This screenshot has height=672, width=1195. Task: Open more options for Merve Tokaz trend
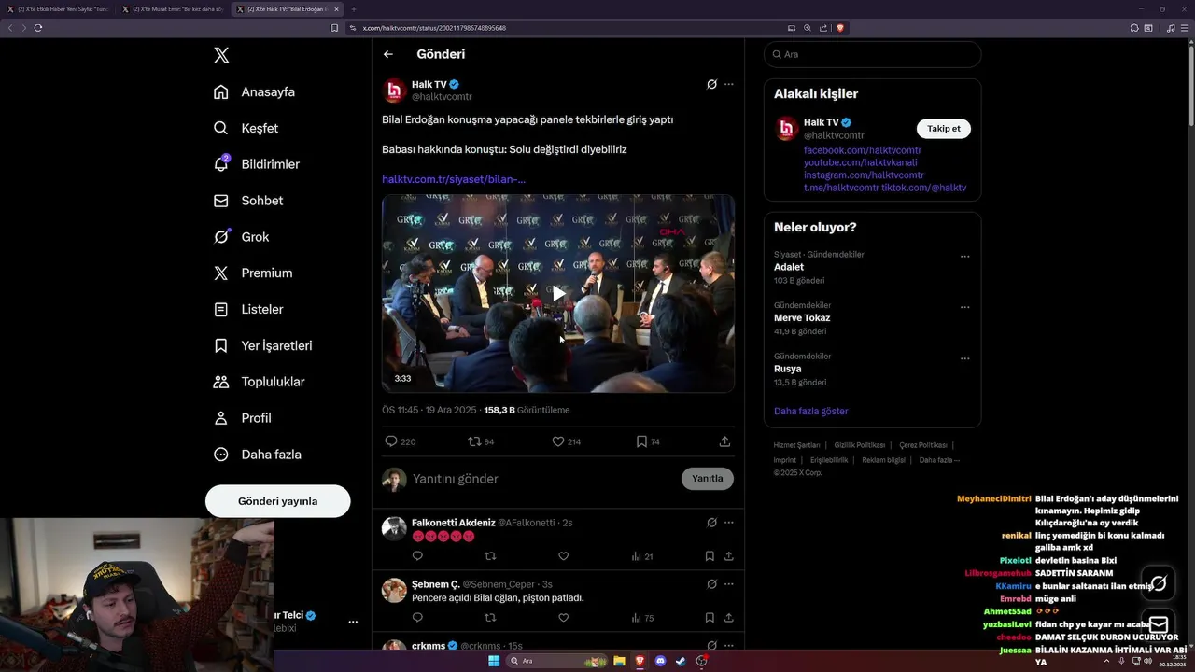point(965,307)
